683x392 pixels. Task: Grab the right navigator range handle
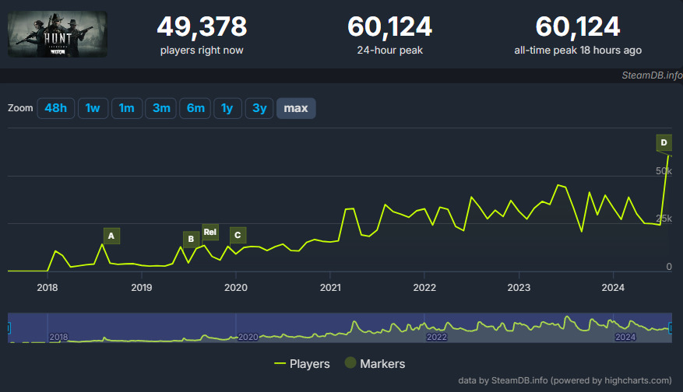pos(671,328)
